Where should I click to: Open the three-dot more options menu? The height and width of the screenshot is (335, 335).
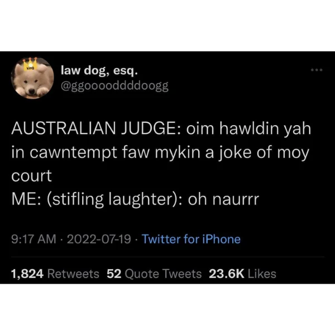point(317,70)
